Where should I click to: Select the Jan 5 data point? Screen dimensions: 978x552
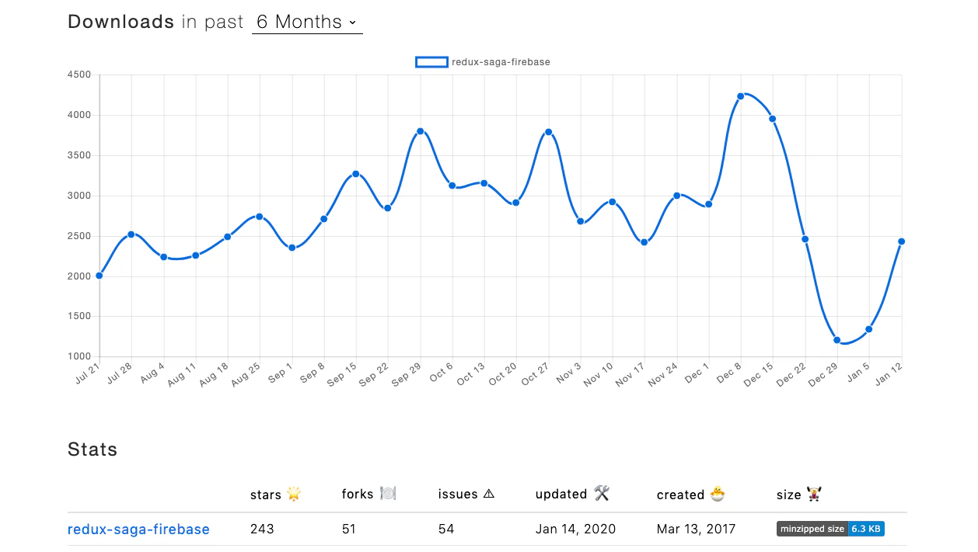click(869, 329)
